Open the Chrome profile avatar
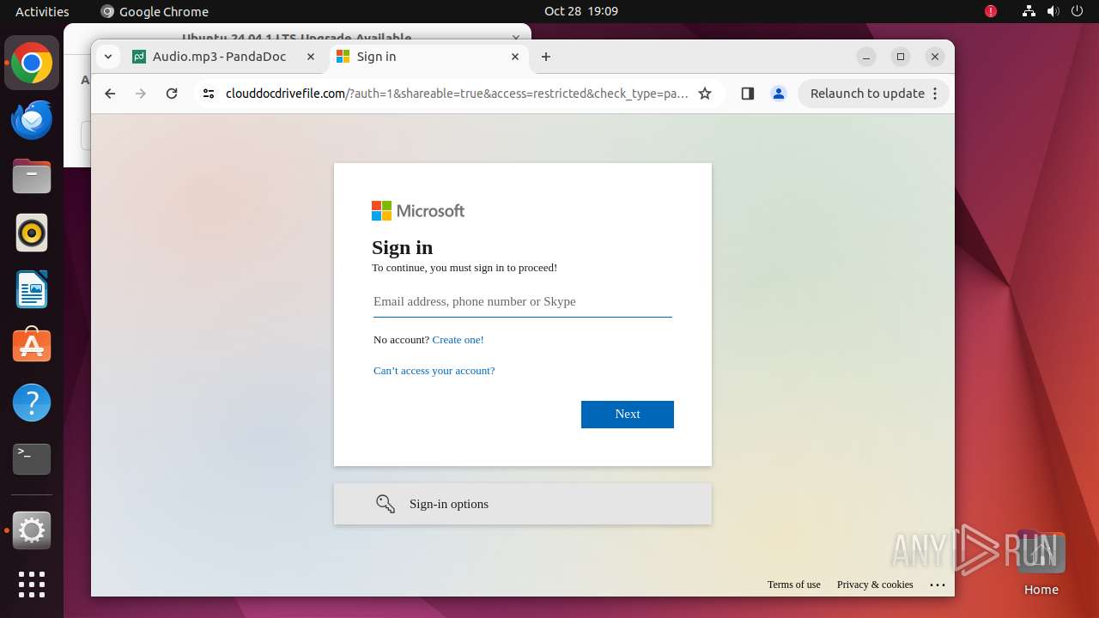 779,94
